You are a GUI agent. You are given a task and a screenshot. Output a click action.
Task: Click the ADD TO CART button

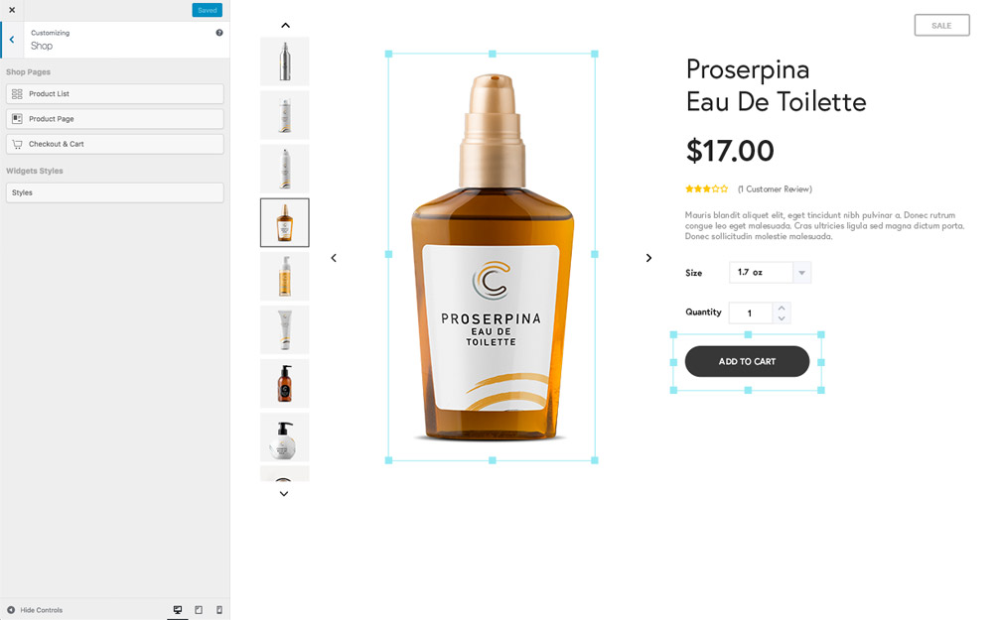pos(747,361)
